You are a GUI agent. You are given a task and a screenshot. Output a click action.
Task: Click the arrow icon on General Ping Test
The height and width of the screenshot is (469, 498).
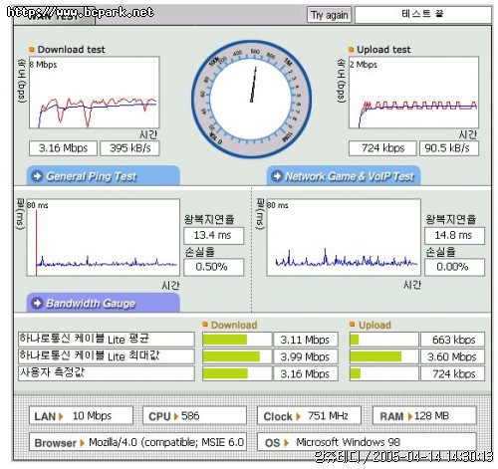[37, 176]
